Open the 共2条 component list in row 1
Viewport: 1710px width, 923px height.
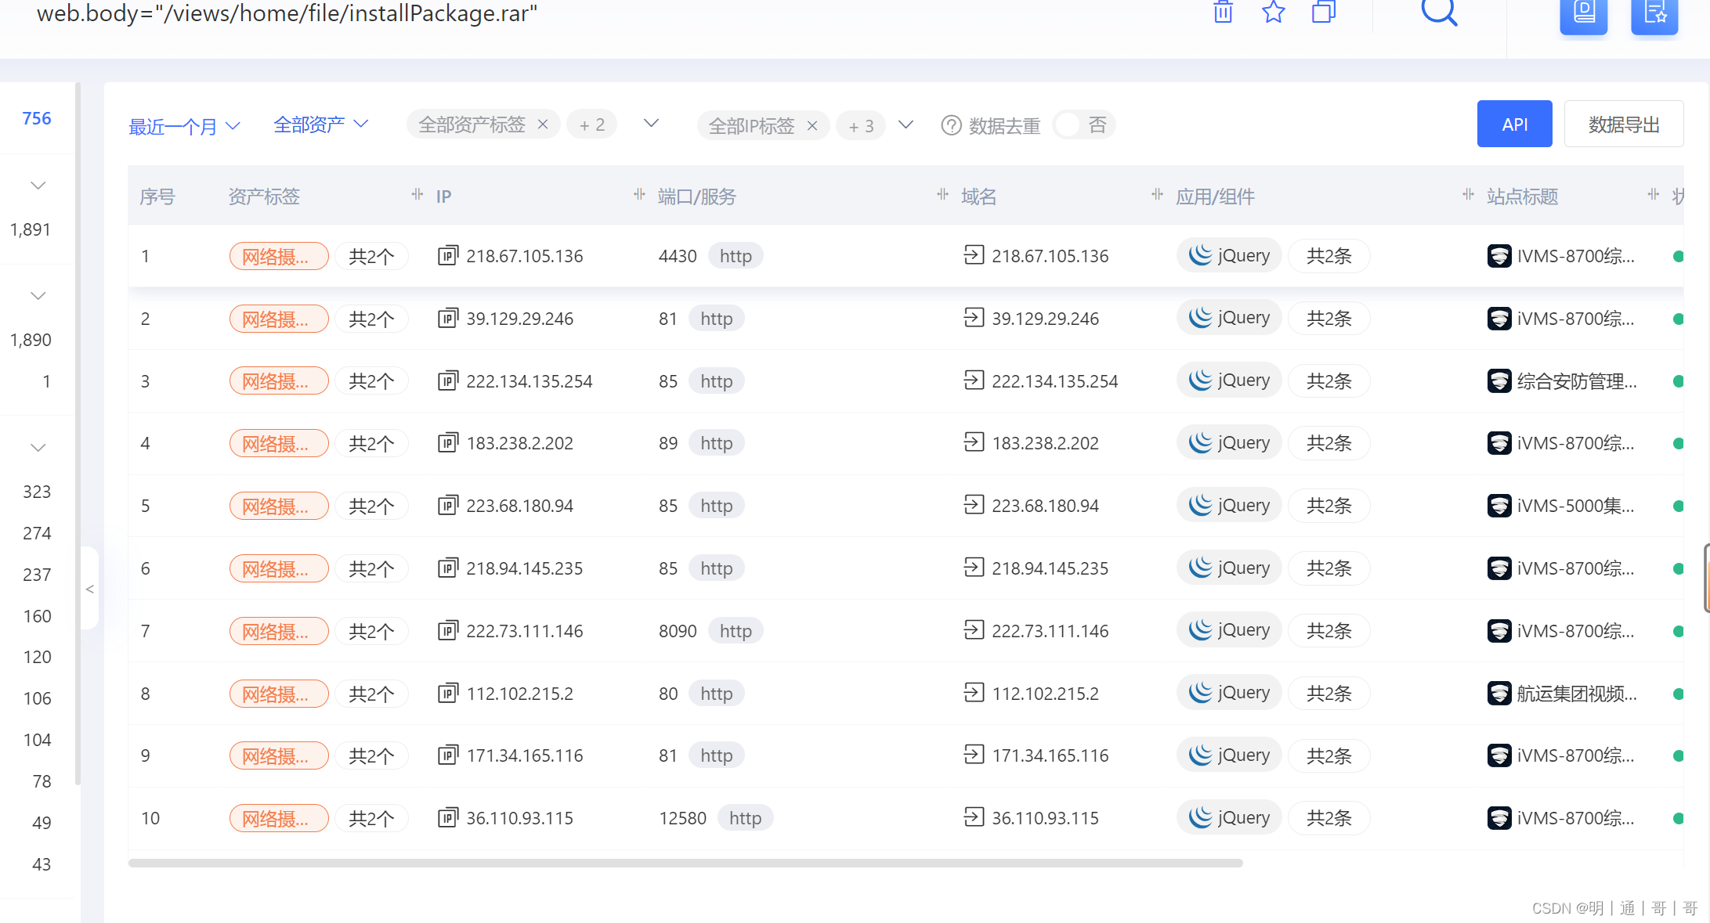click(x=1329, y=255)
